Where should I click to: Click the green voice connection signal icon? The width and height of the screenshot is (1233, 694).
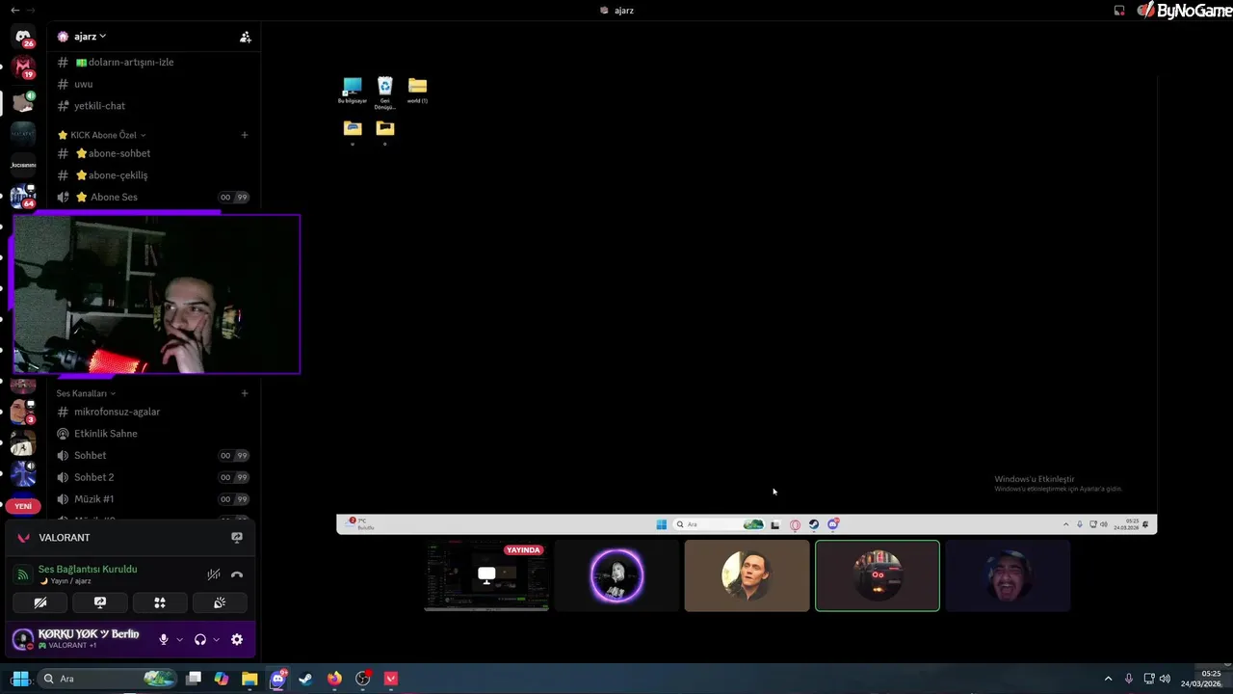pos(23,574)
